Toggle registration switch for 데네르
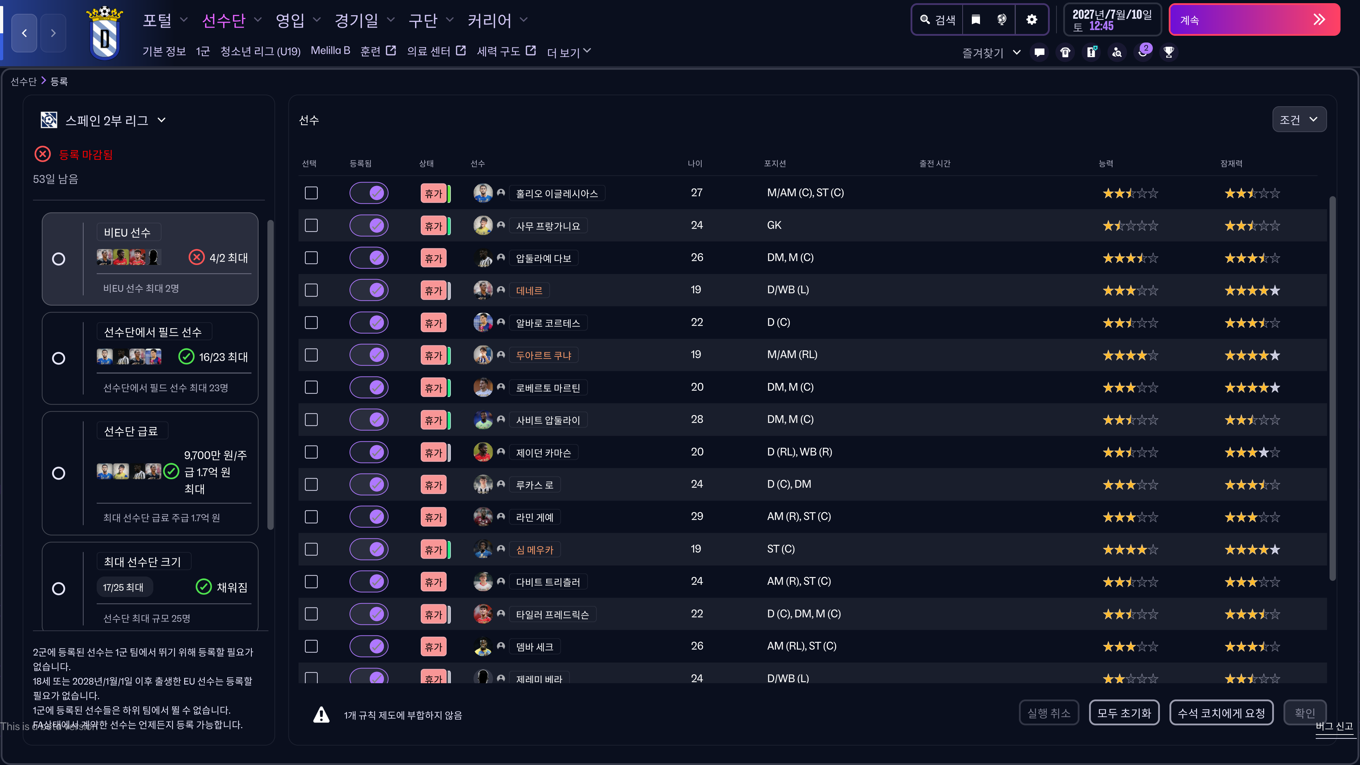 pos(369,290)
